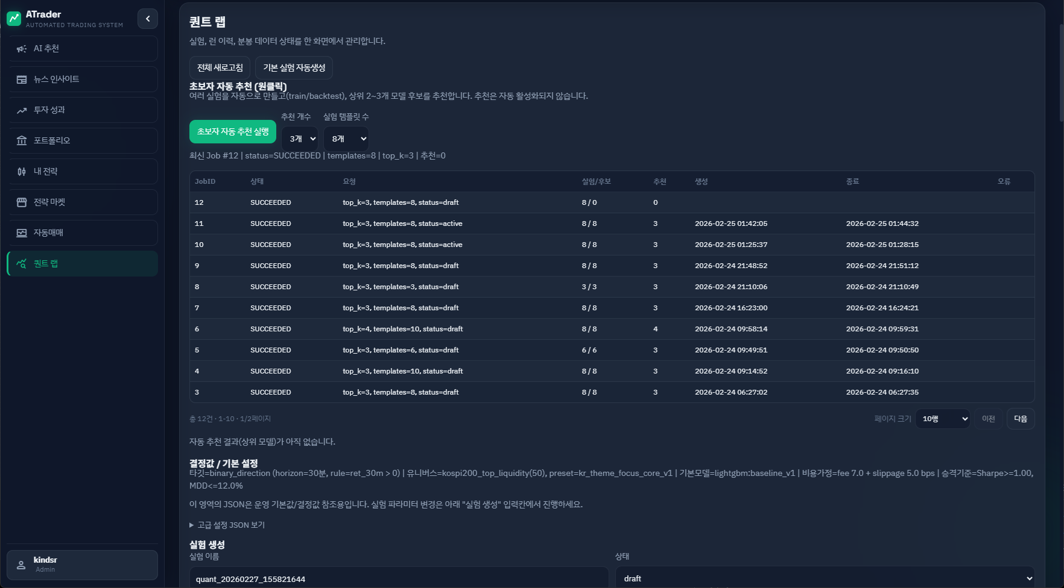
Task: Click end time 2026-02-25 01:44:32
Action: pyautogui.click(x=882, y=224)
